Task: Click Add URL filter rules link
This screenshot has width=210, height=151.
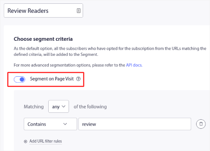Action: coord(46,141)
